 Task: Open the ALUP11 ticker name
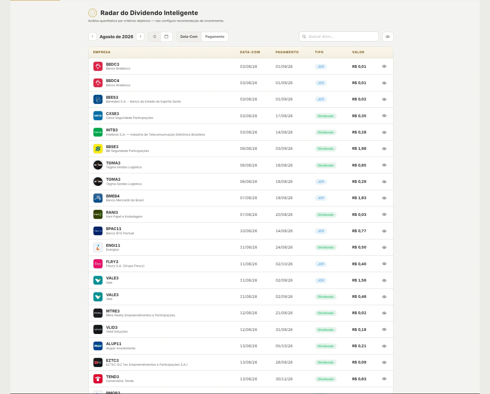(114, 344)
